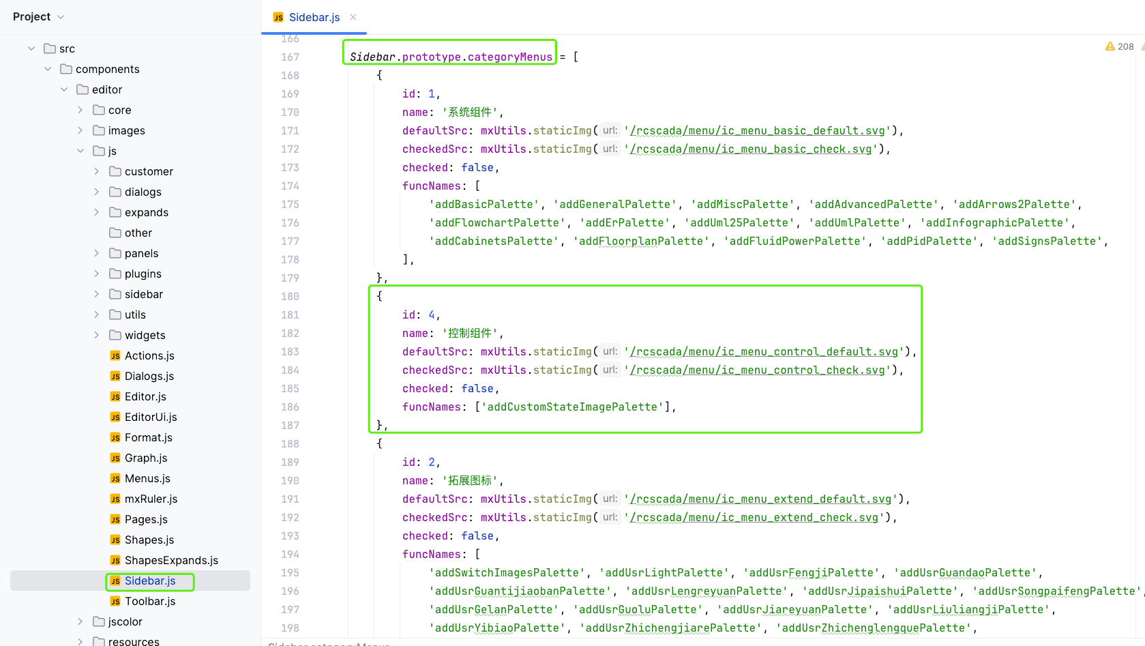Screen dimensions: 1145x646
Task: Select the jscolor folder name
Action: [x=125, y=621]
